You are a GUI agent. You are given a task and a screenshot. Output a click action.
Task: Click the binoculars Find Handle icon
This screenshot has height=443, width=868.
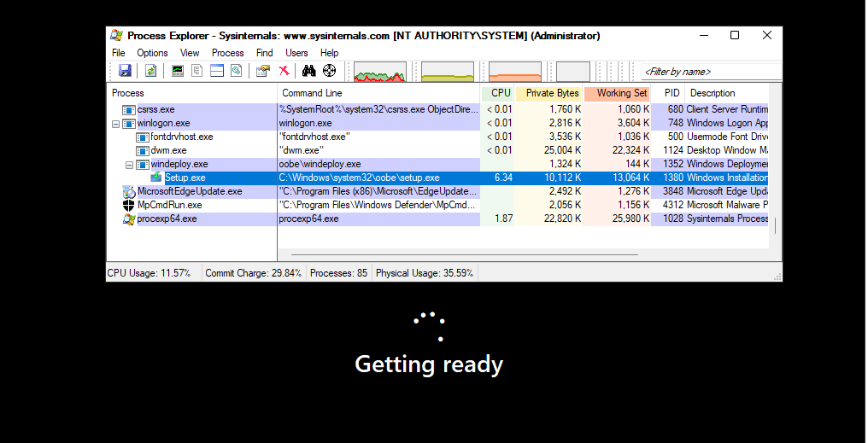[x=309, y=71]
